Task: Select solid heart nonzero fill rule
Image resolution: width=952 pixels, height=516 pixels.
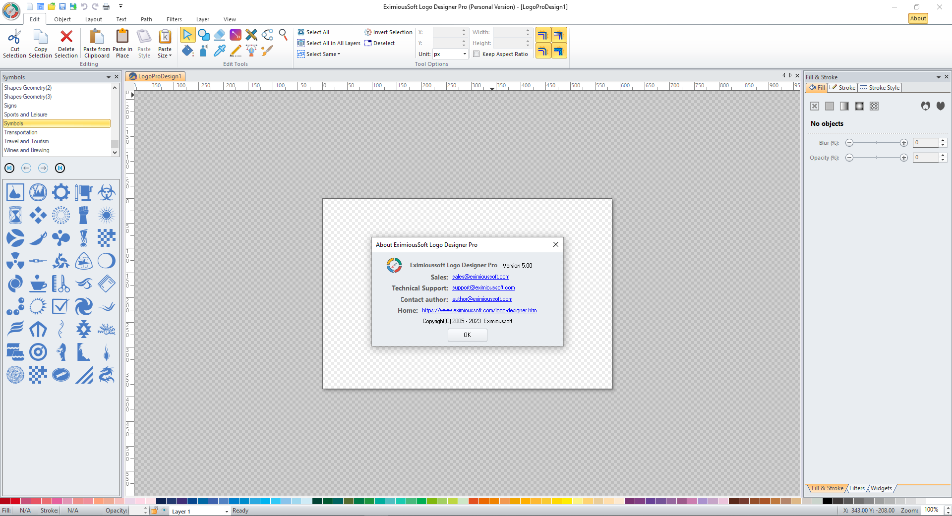Action: [941, 106]
